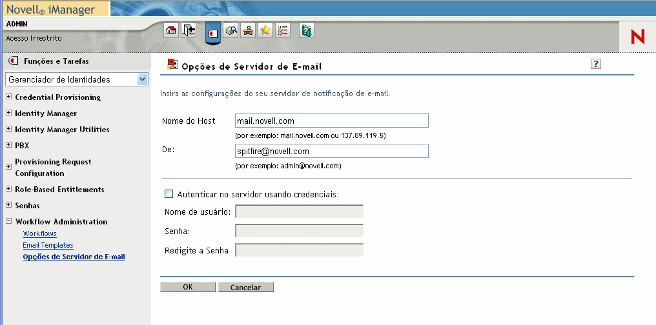
Task: Click the Nome de usuário field
Action: point(299,212)
